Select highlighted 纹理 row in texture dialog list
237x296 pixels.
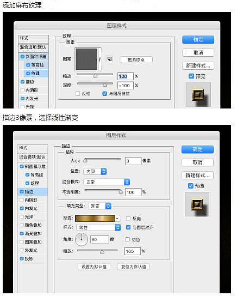[x=36, y=73]
